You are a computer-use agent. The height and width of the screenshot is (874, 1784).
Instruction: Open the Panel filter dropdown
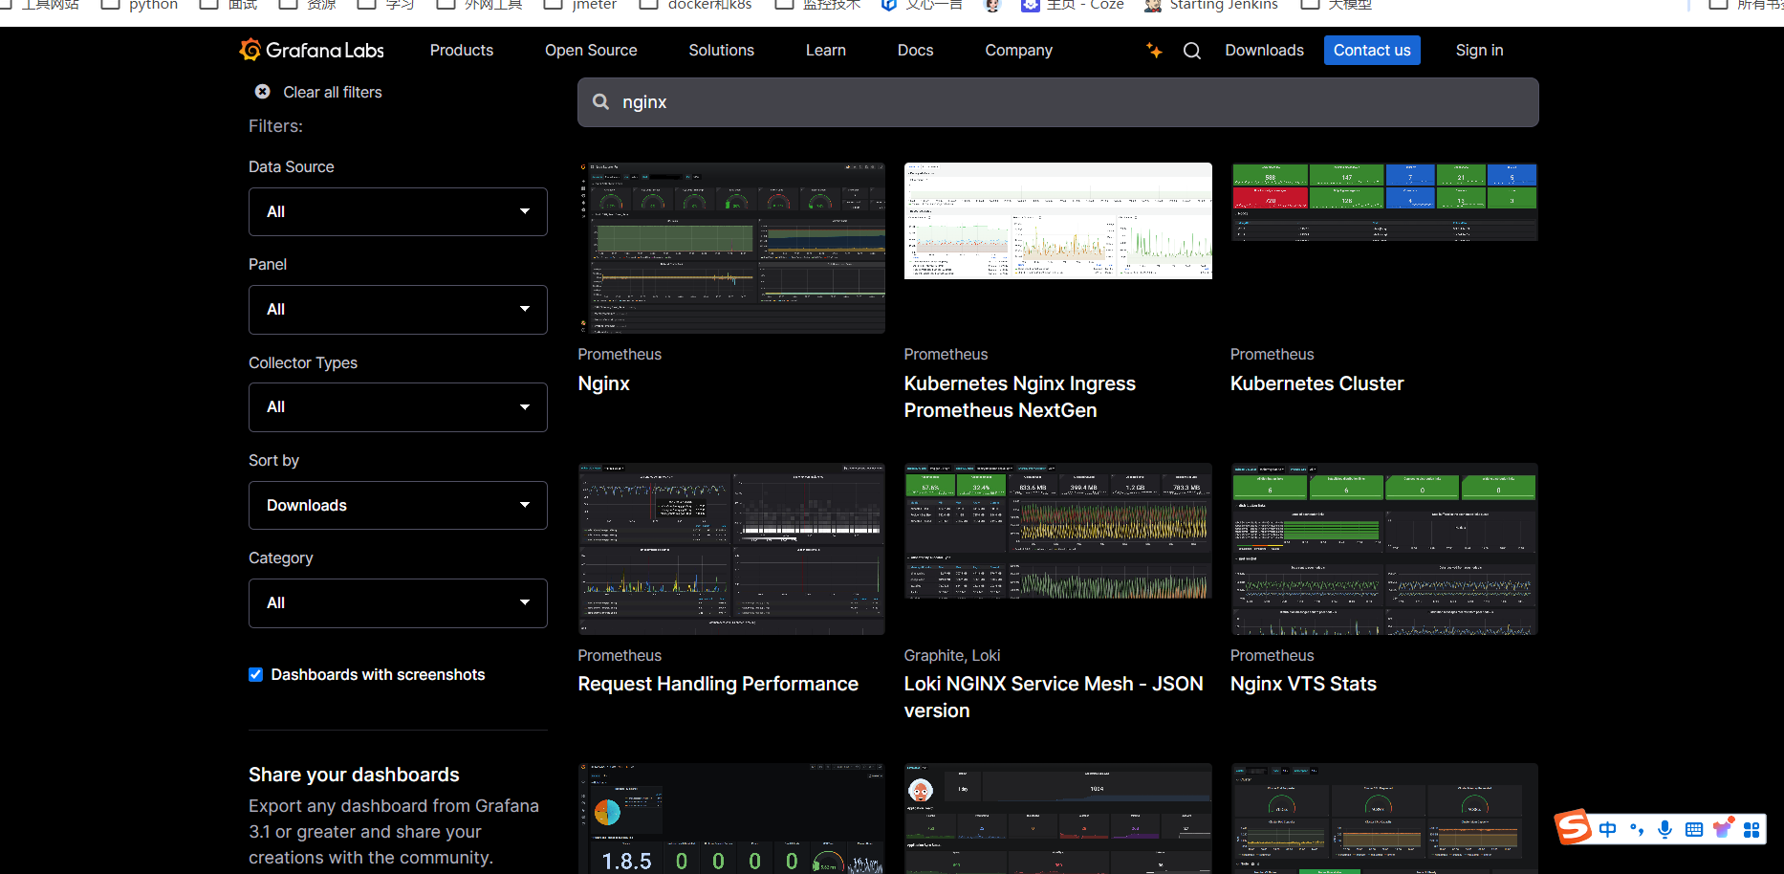pyautogui.click(x=398, y=310)
